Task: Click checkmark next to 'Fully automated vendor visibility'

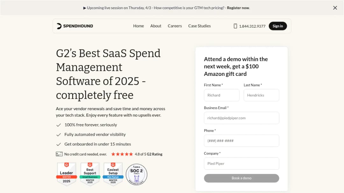Action: pyautogui.click(x=58, y=135)
